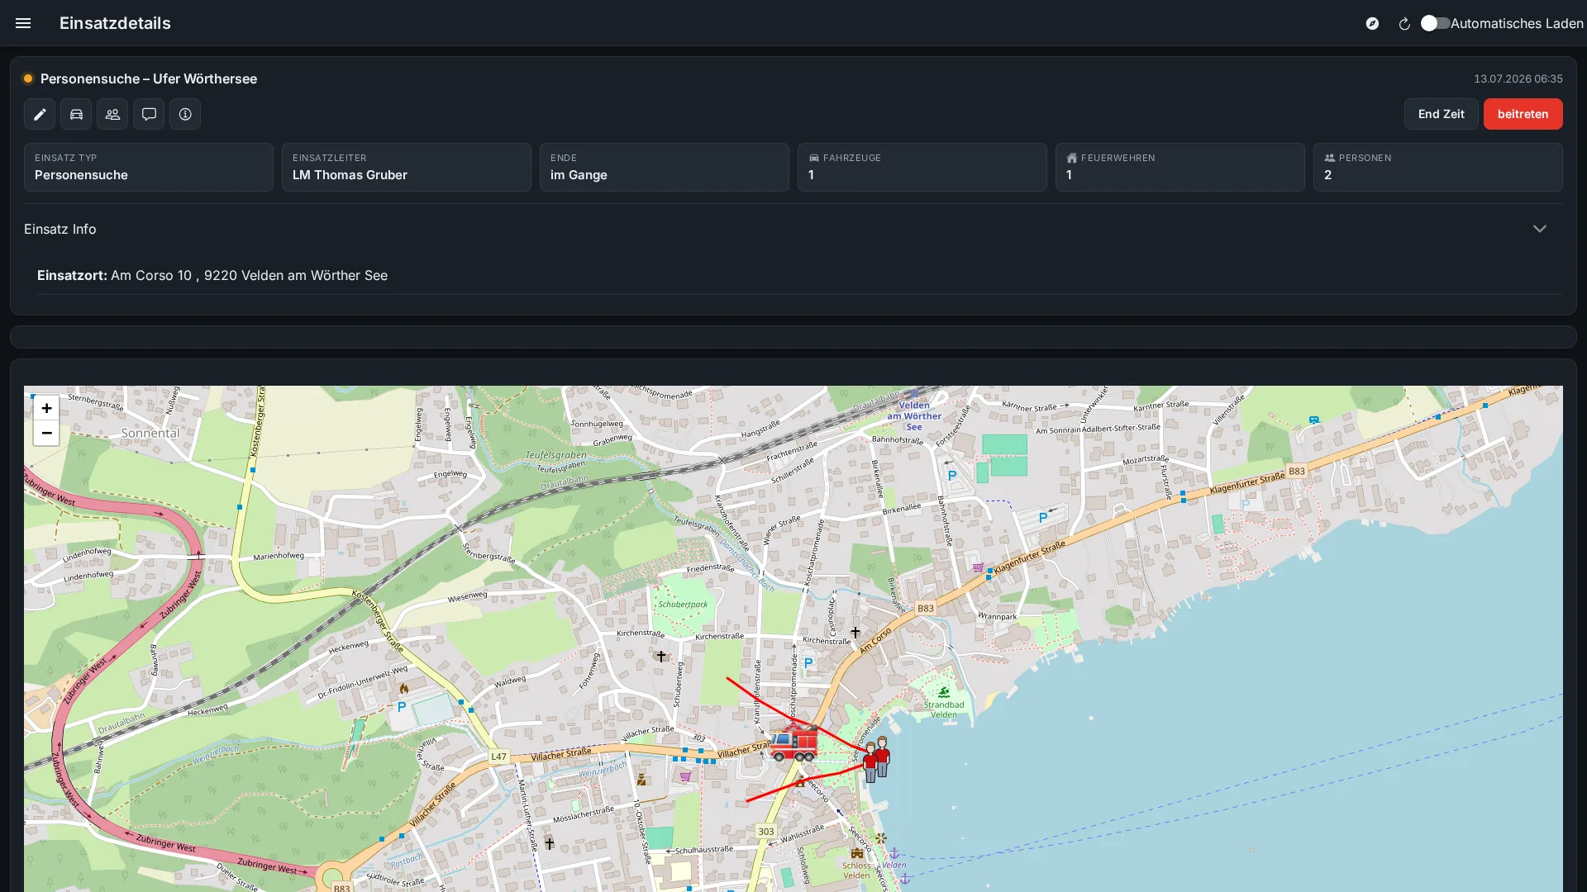
Task: Select the Personen info card
Action: tap(1437, 167)
